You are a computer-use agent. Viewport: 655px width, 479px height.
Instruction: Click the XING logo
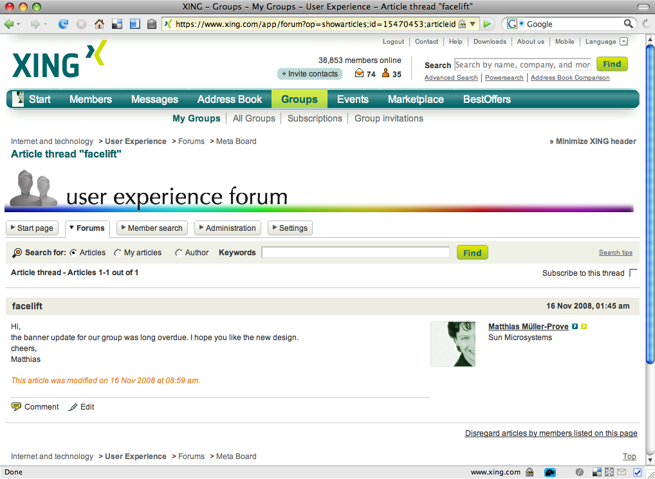click(x=59, y=59)
